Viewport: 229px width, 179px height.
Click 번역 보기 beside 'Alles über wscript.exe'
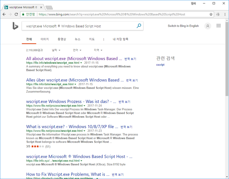pos(132,81)
